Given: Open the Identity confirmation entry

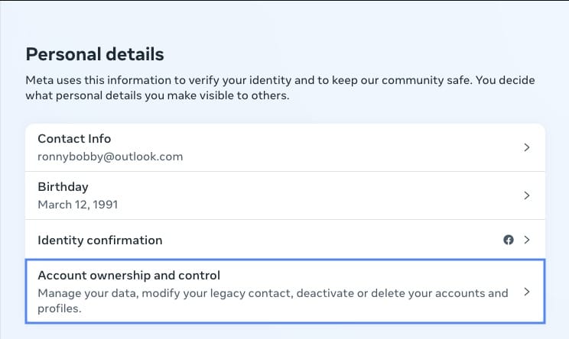Looking at the screenshot, I should click(285, 240).
